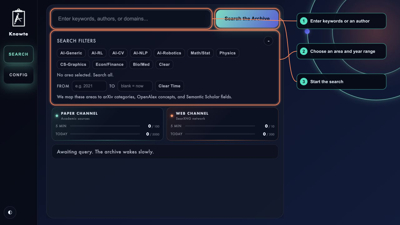Focus the keywords, authors, or domains field
400x225 pixels.
[131, 19]
